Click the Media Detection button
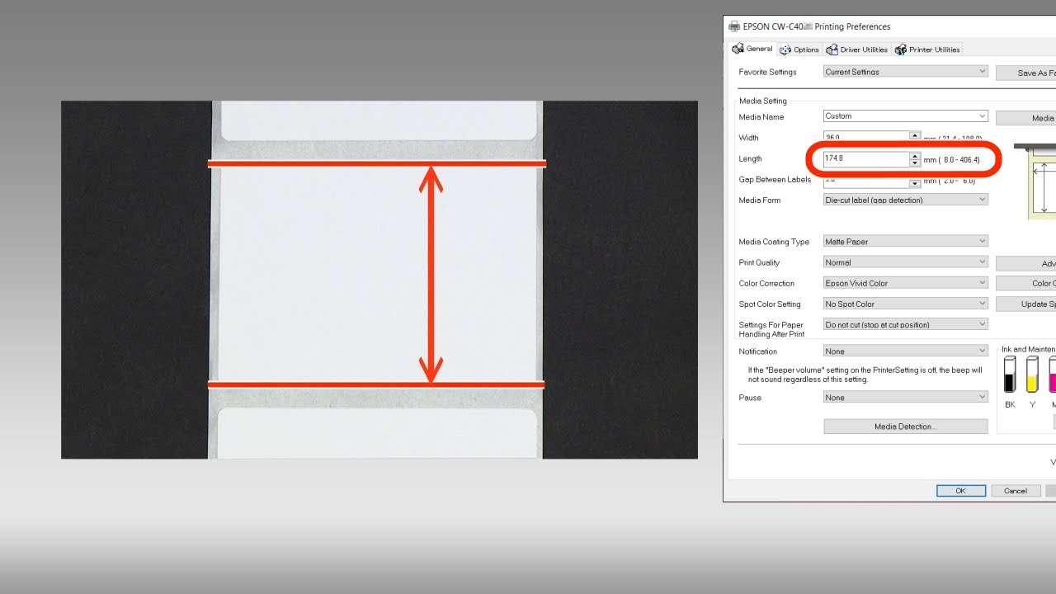The height and width of the screenshot is (594, 1056). point(905,427)
